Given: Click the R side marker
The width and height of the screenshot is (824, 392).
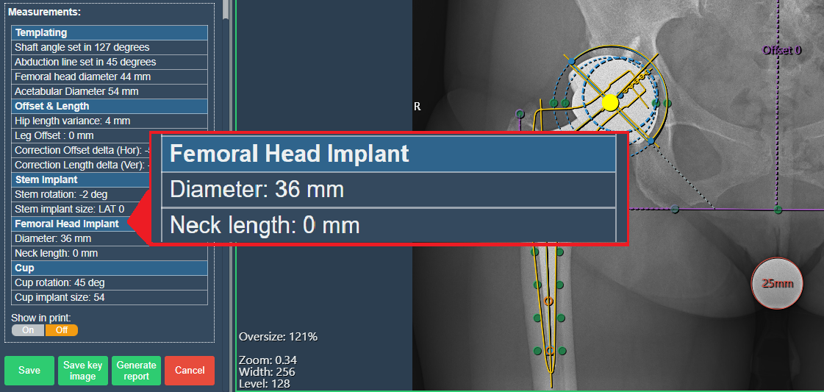Looking at the screenshot, I should (x=418, y=106).
